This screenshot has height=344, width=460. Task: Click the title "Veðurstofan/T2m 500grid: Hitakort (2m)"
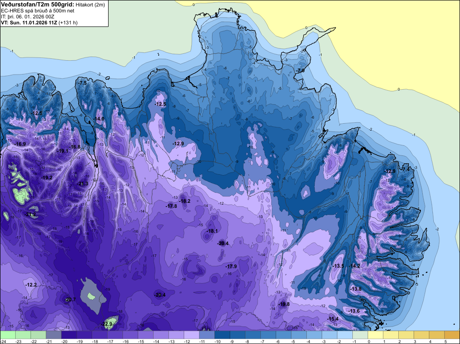coord(53,5)
